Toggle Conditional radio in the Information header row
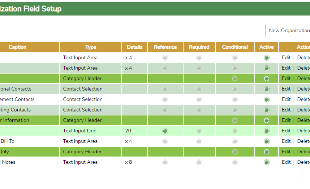 click(235, 120)
